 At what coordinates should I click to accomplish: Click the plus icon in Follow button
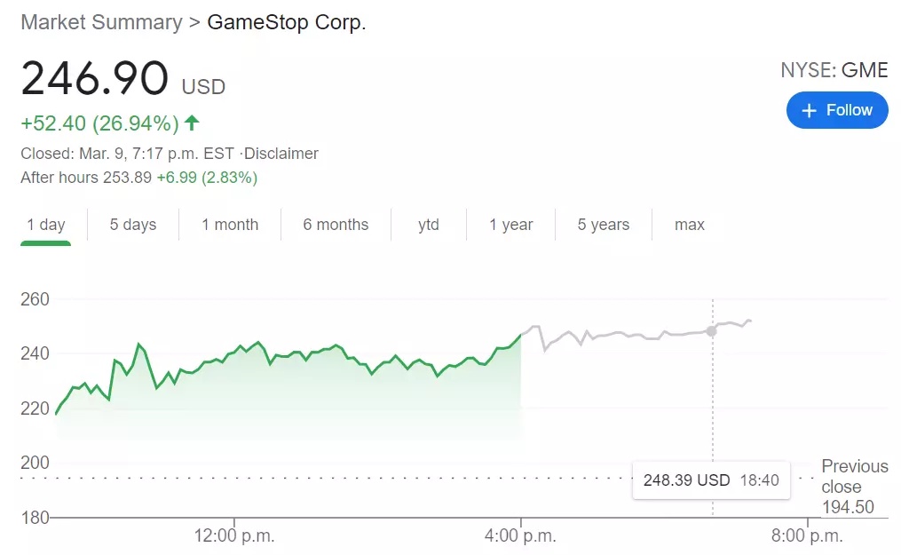809,110
